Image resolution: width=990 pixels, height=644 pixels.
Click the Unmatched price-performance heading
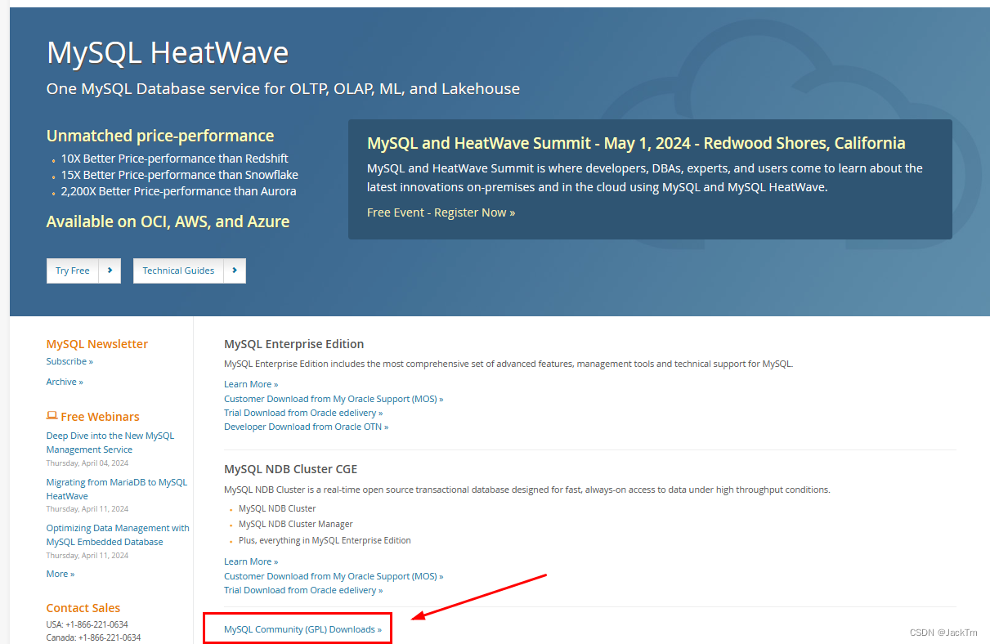click(160, 136)
